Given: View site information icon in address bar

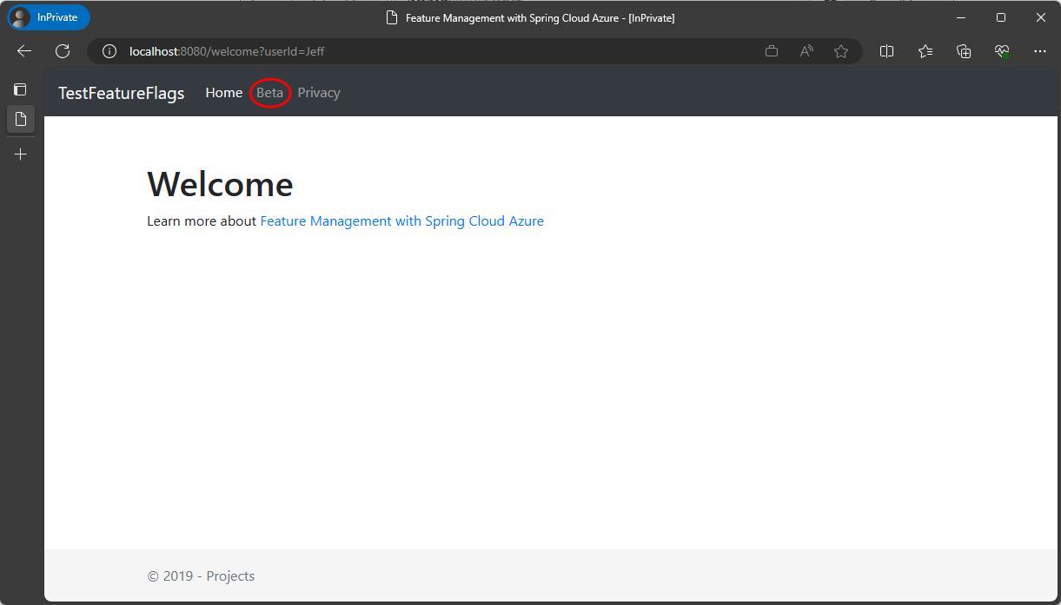Looking at the screenshot, I should [x=109, y=51].
